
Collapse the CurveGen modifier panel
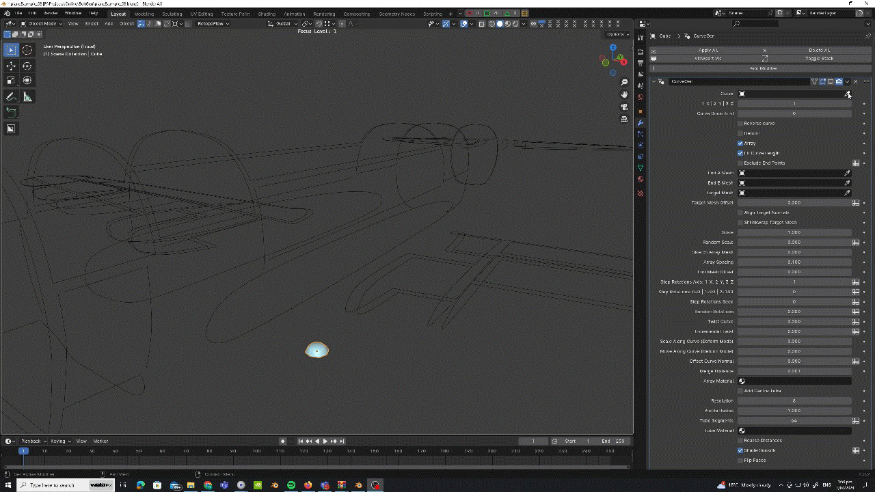pos(654,81)
